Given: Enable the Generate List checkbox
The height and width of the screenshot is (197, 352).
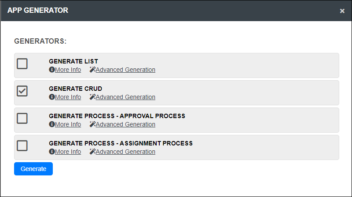Looking at the screenshot, I should click(22, 63).
